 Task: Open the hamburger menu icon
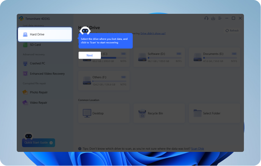click(220, 18)
